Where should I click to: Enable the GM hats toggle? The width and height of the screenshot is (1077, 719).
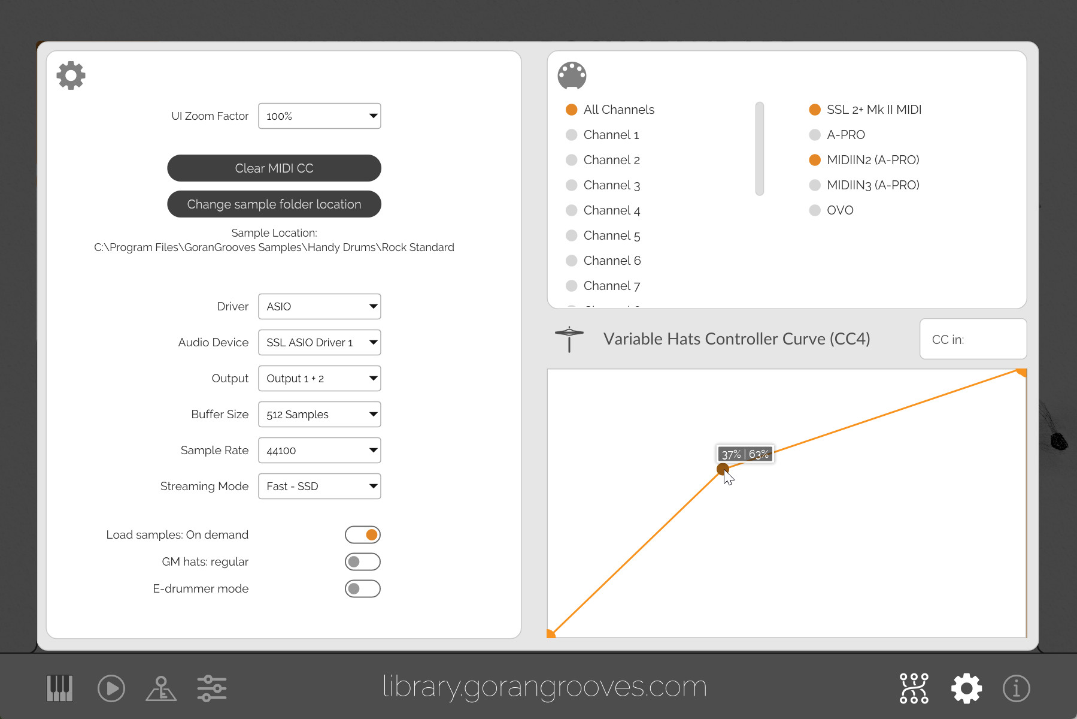[x=363, y=561]
